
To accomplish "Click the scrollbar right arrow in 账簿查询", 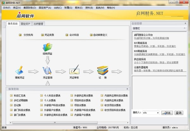I will pyautogui.click(x=128, y=123).
